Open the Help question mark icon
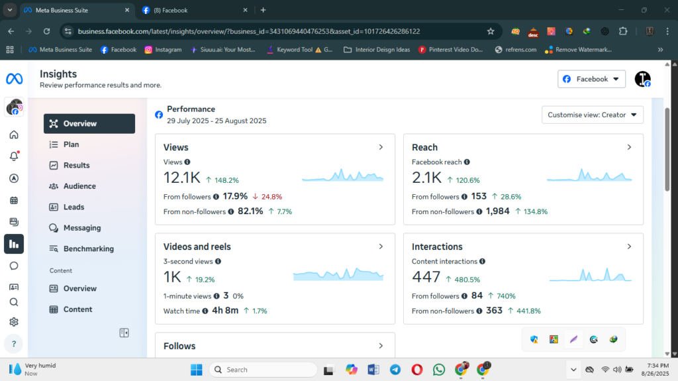This screenshot has height=381, width=678. pos(14,344)
